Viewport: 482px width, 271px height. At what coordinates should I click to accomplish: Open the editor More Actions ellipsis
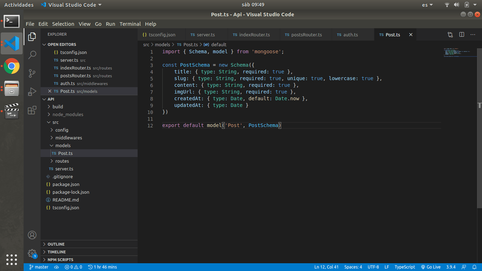473,35
